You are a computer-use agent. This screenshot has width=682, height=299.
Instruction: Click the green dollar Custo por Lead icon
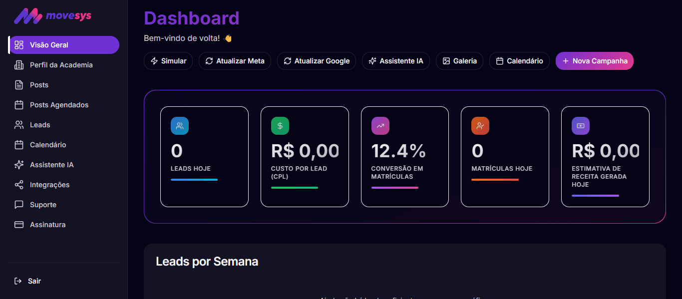coord(280,126)
